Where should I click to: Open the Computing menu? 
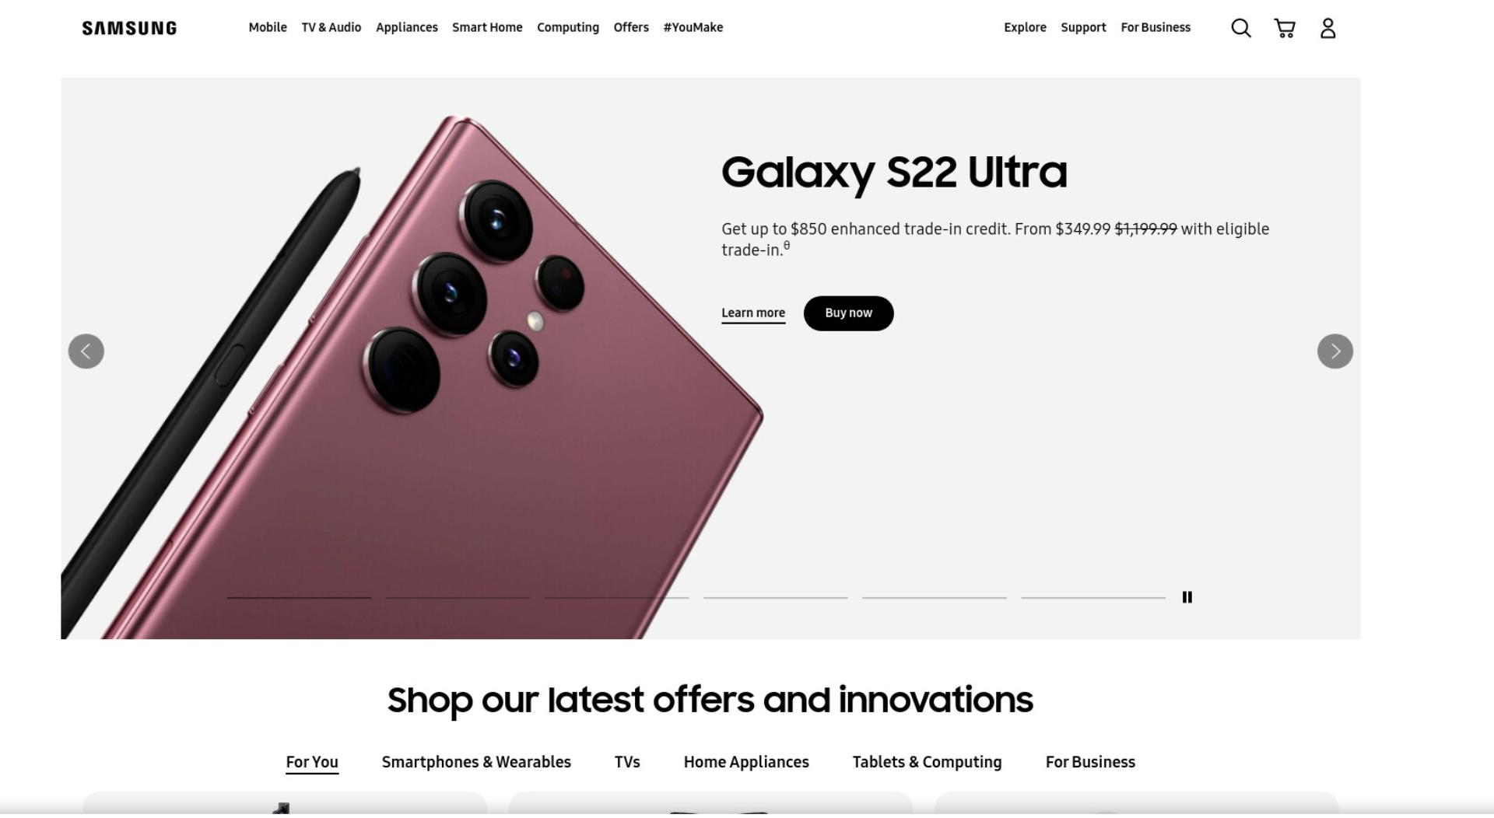coord(568,27)
